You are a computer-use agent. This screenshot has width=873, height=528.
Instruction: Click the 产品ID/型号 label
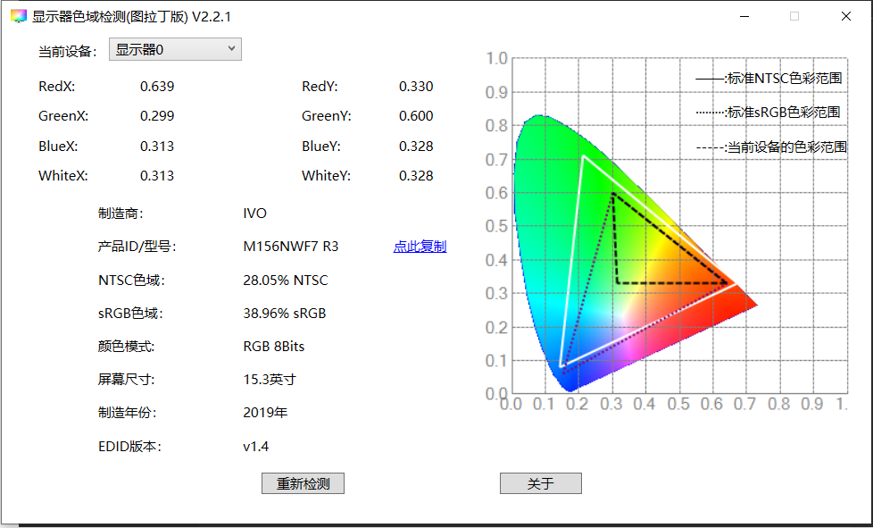[x=137, y=247]
